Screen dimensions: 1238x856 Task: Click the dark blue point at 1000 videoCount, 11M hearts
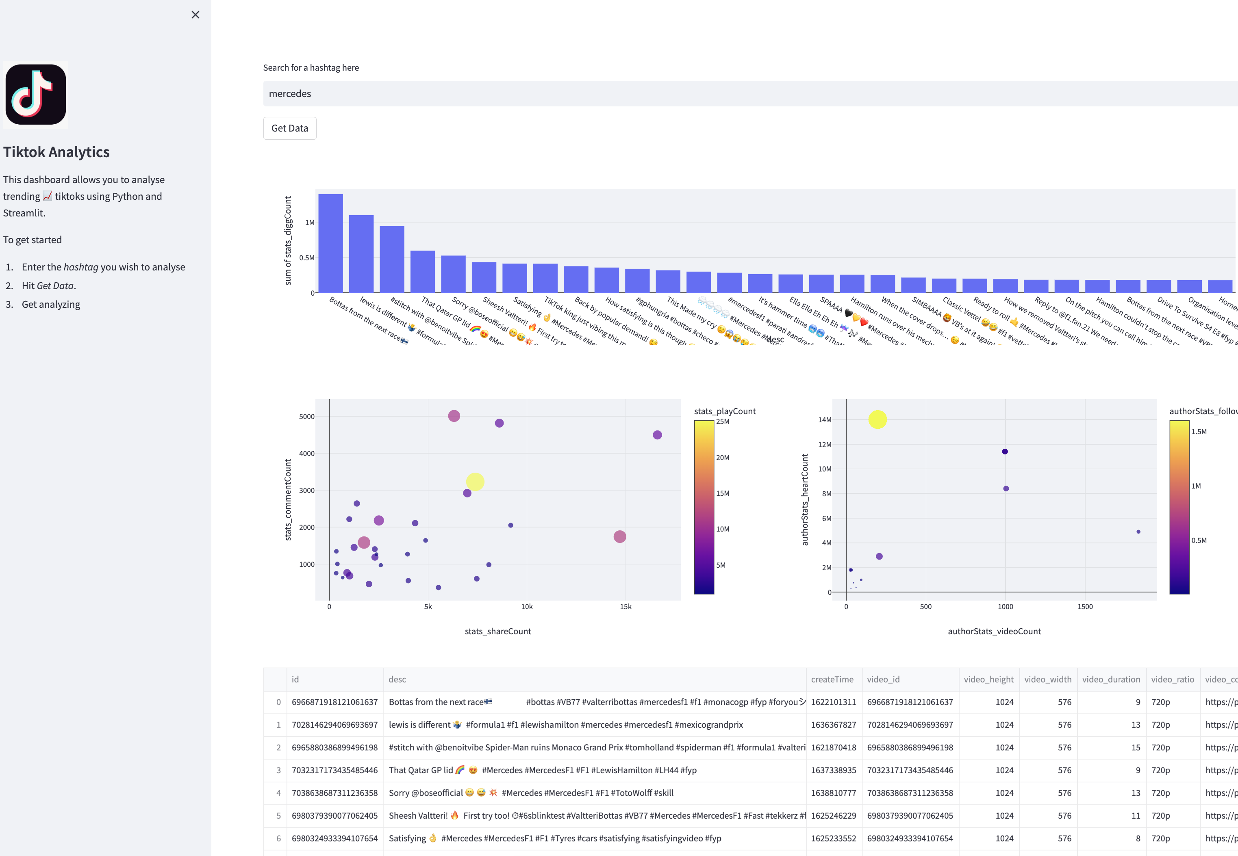coord(1005,452)
